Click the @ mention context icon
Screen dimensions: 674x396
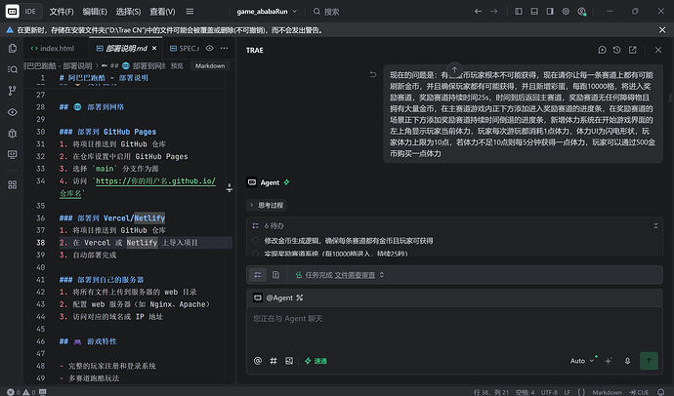(x=258, y=361)
